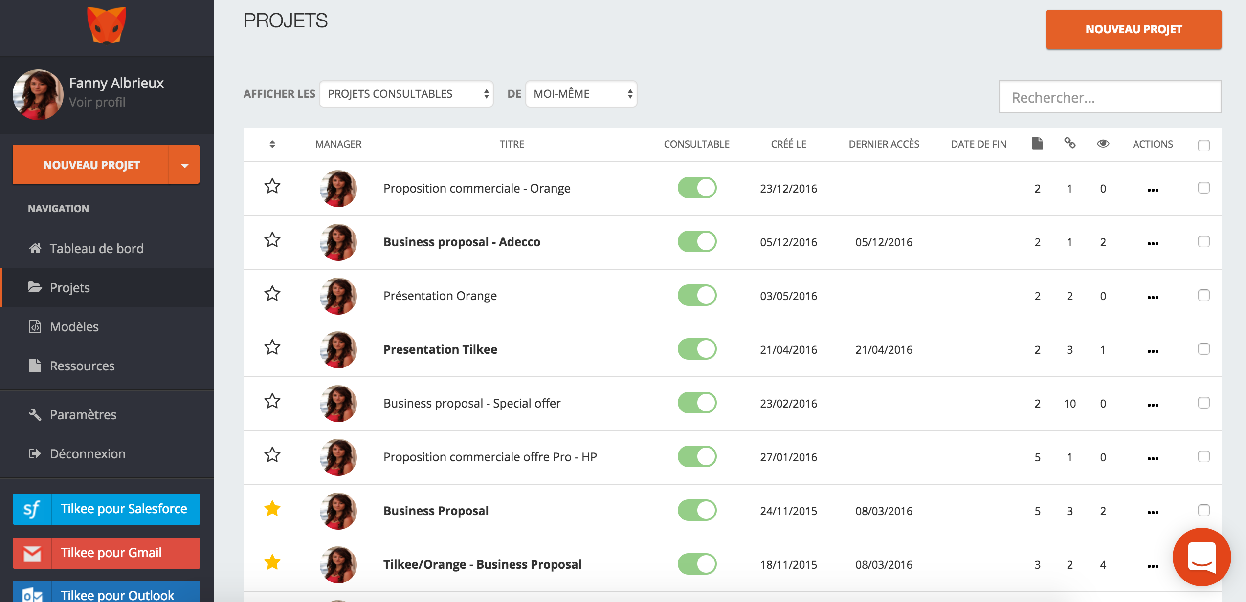Toggle consultable switch for Presentation Tilkee
The height and width of the screenshot is (602, 1246).
tap(697, 349)
